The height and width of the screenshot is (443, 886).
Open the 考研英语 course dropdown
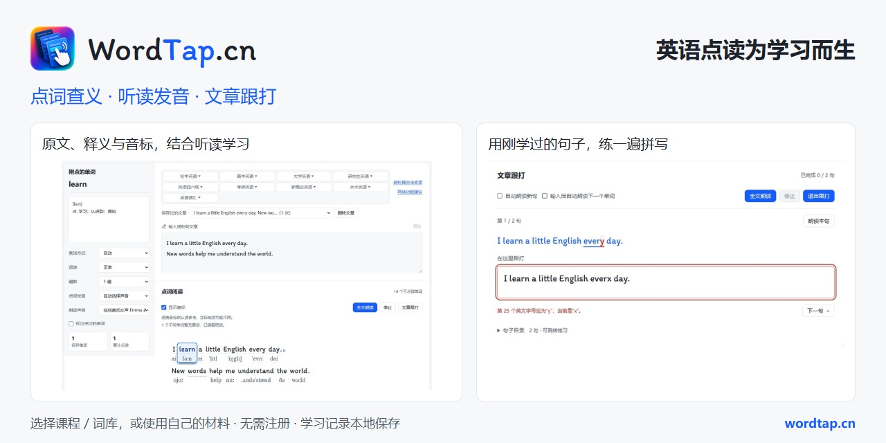(247, 187)
